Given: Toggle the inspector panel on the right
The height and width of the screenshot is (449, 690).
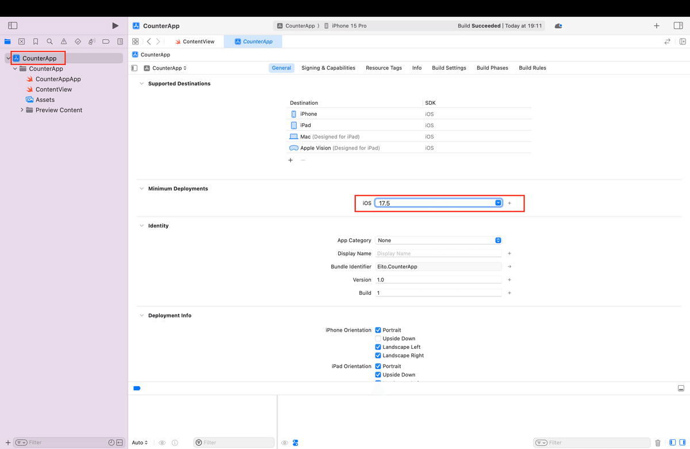Looking at the screenshot, I should click(x=678, y=26).
